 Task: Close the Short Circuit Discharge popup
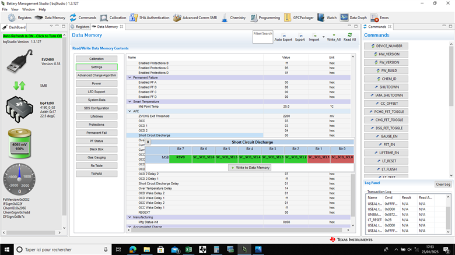click(x=148, y=142)
